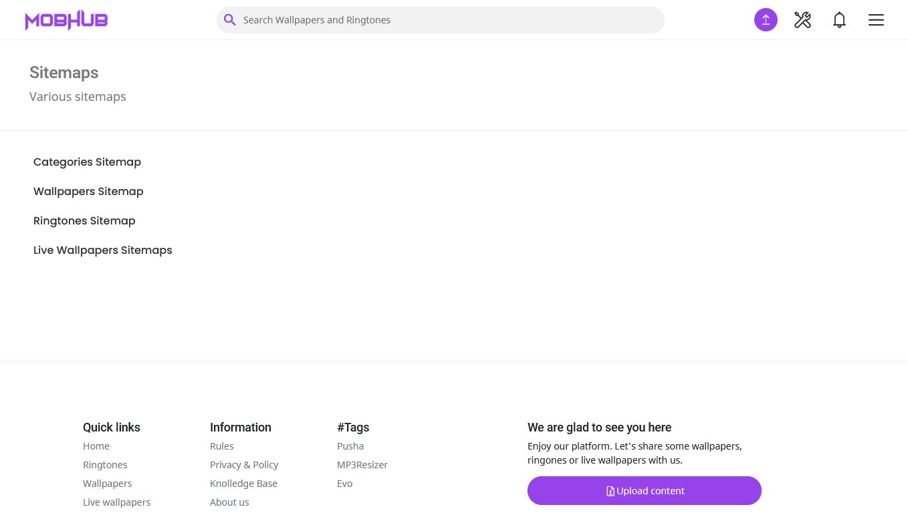The width and height of the screenshot is (908, 513).
Task: Select the Pusha tag
Action: pos(350,446)
